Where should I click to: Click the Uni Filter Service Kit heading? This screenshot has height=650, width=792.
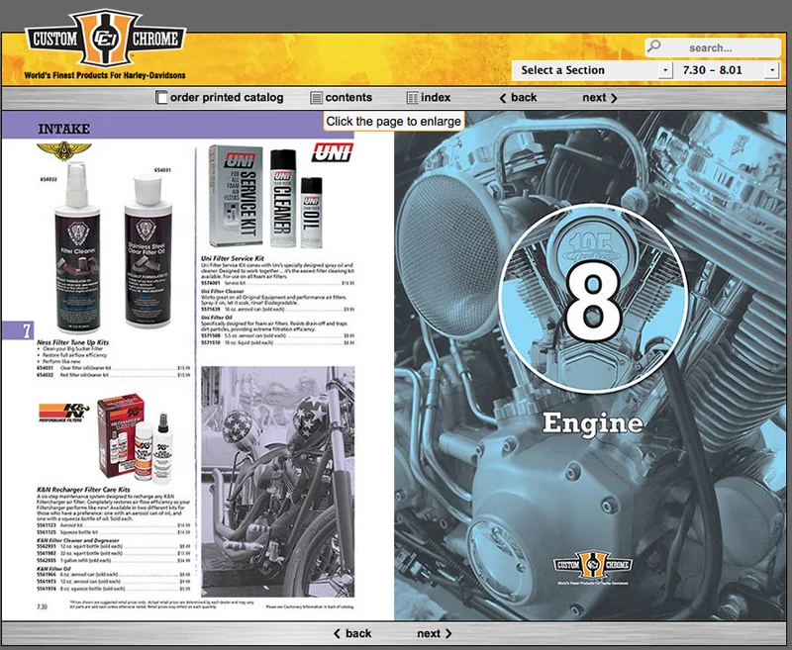pos(233,258)
